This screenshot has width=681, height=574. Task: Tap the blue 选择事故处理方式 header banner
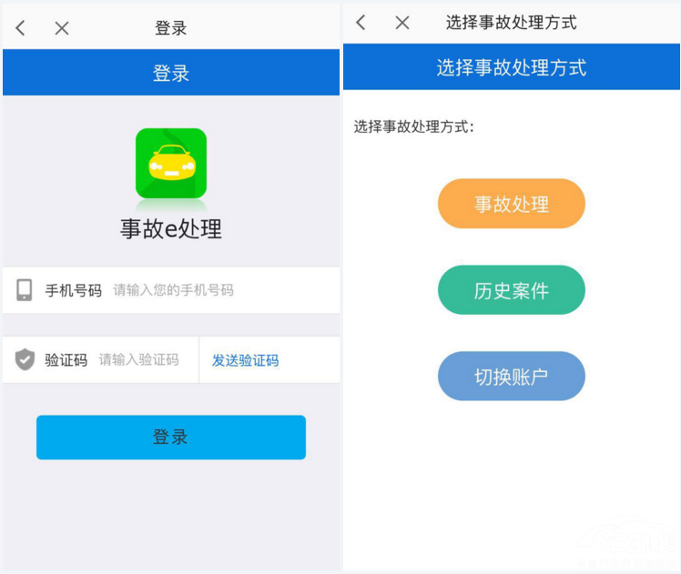click(512, 66)
